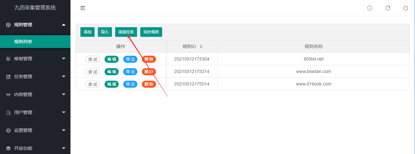415x154 pixels.
Task: Click the refresh icon in header
Action: tap(388, 8)
